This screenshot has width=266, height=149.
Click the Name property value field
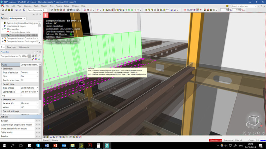click(30, 65)
